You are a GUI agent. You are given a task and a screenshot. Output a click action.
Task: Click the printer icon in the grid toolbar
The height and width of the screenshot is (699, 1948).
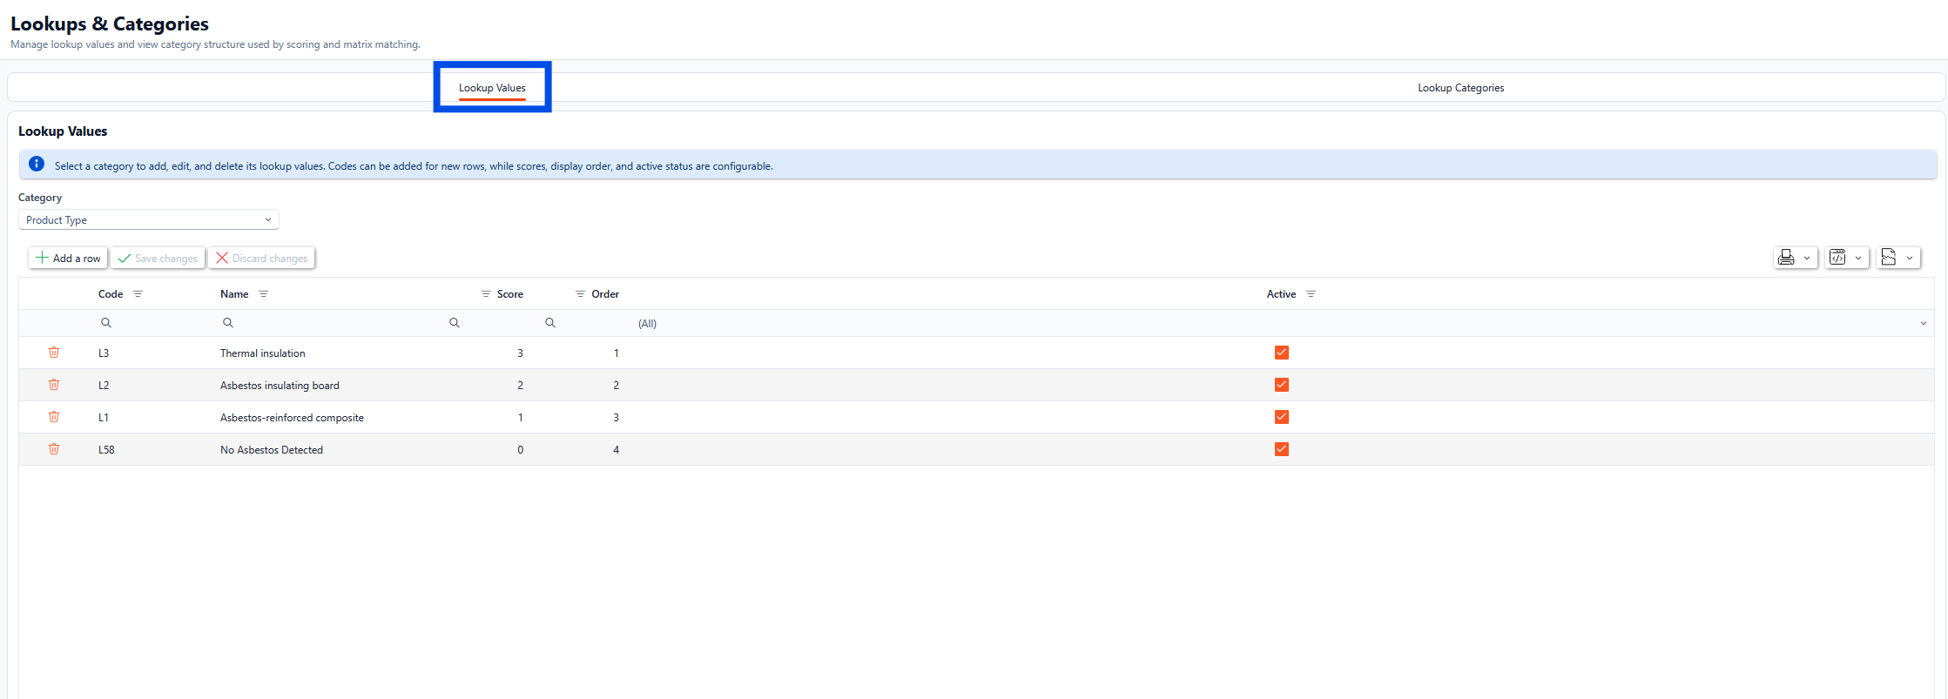(1786, 258)
